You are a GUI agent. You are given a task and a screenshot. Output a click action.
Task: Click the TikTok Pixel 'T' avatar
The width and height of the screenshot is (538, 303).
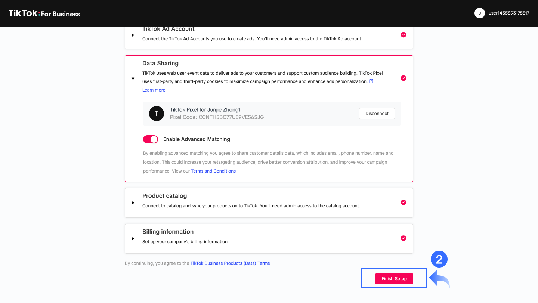pos(157,114)
